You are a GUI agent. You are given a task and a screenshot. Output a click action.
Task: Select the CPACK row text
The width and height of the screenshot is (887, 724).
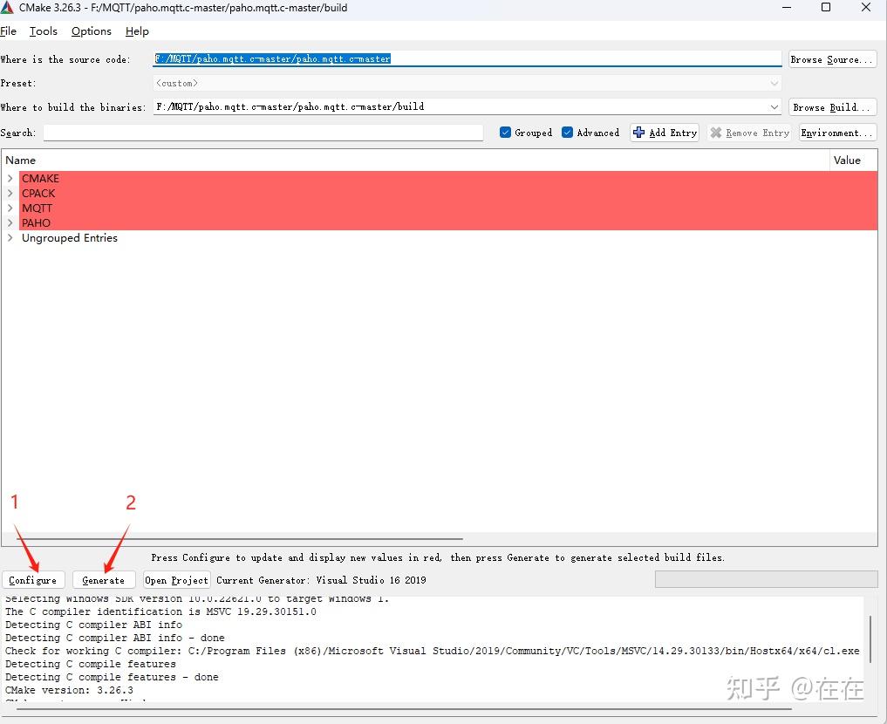coord(38,193)
